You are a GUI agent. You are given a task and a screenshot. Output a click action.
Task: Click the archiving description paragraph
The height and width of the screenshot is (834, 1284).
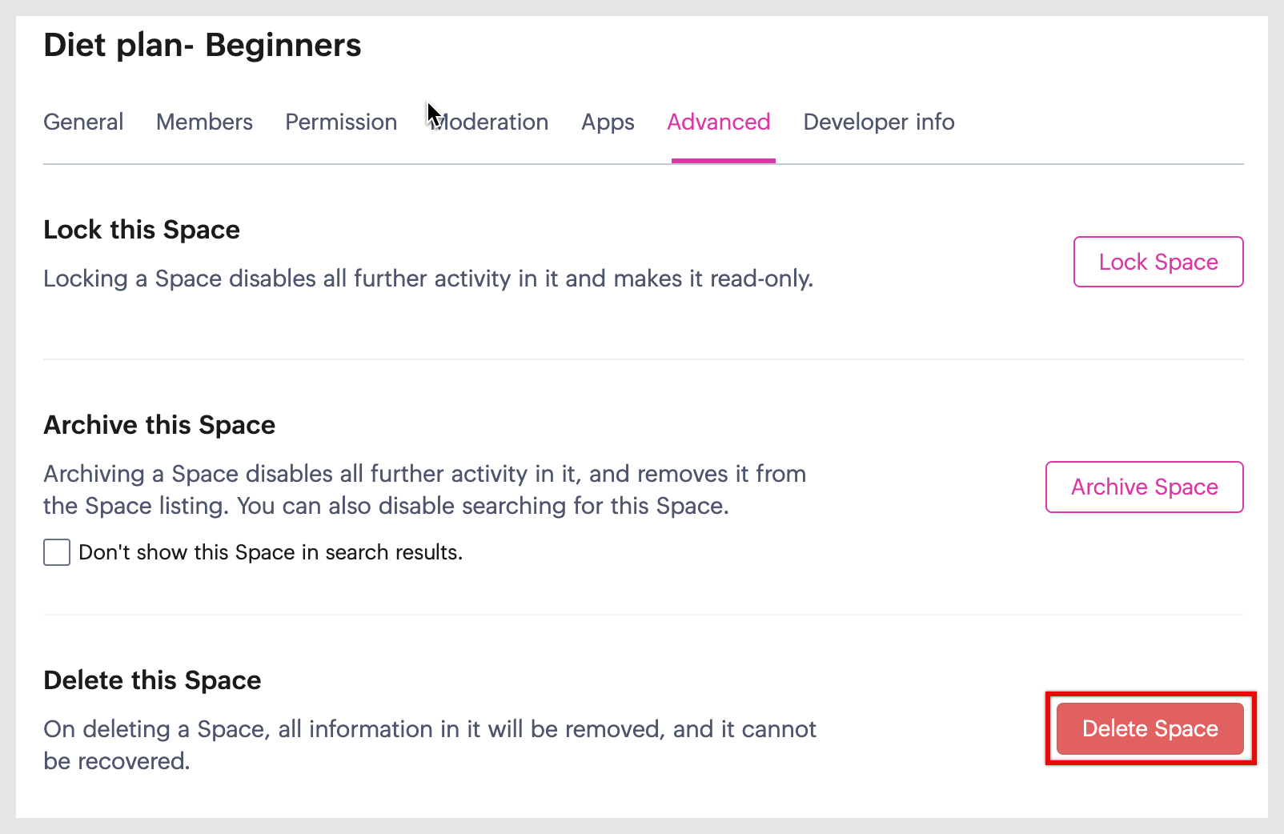pos(424,490)
